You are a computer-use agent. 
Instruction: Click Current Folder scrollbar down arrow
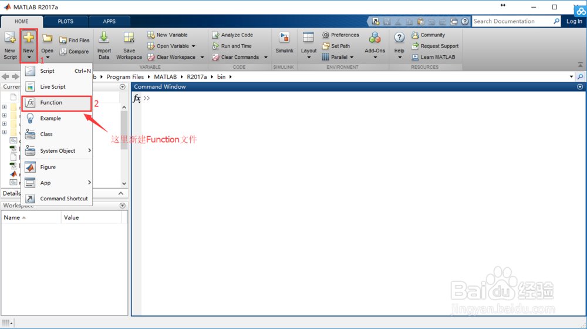[x=124, y=183]
